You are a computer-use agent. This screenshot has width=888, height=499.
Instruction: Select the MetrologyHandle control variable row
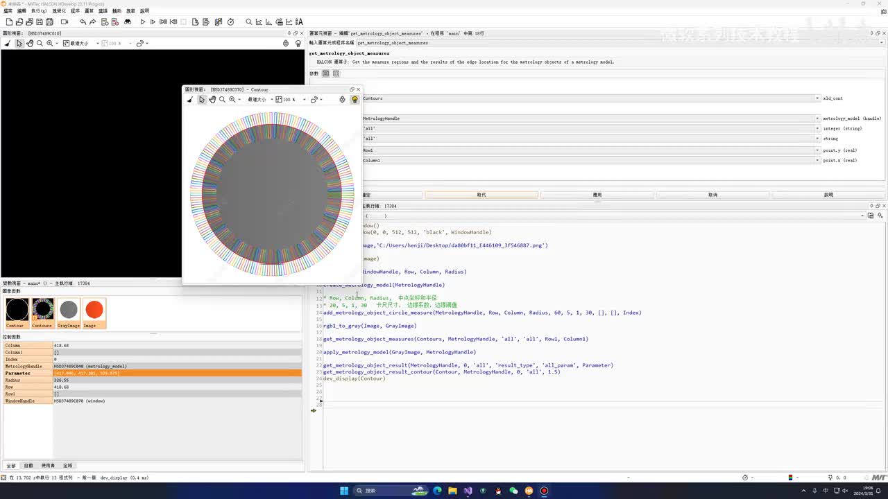153,366
